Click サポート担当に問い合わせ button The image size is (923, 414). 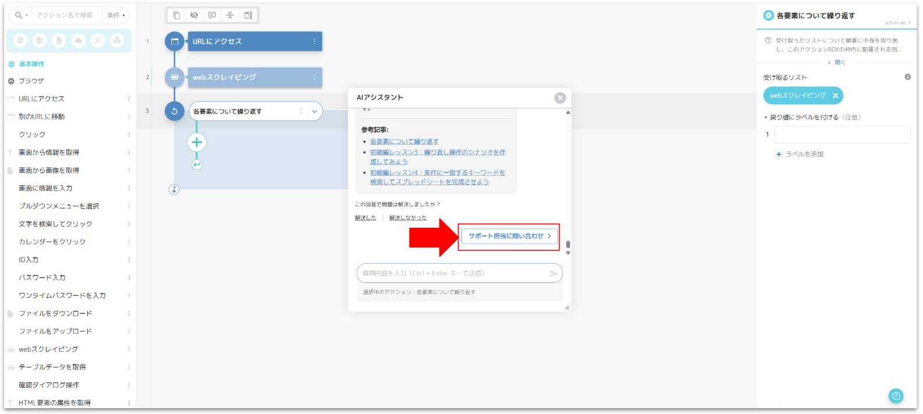(x=510, y=236)
